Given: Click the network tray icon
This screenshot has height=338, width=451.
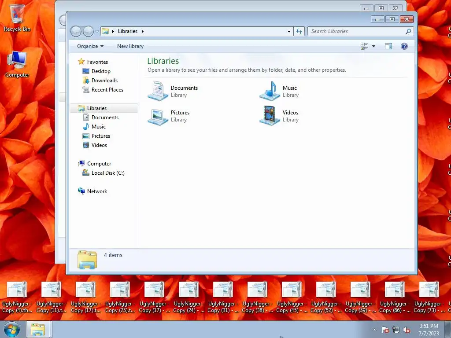Looking at the screenshot, I should (396, 330).
